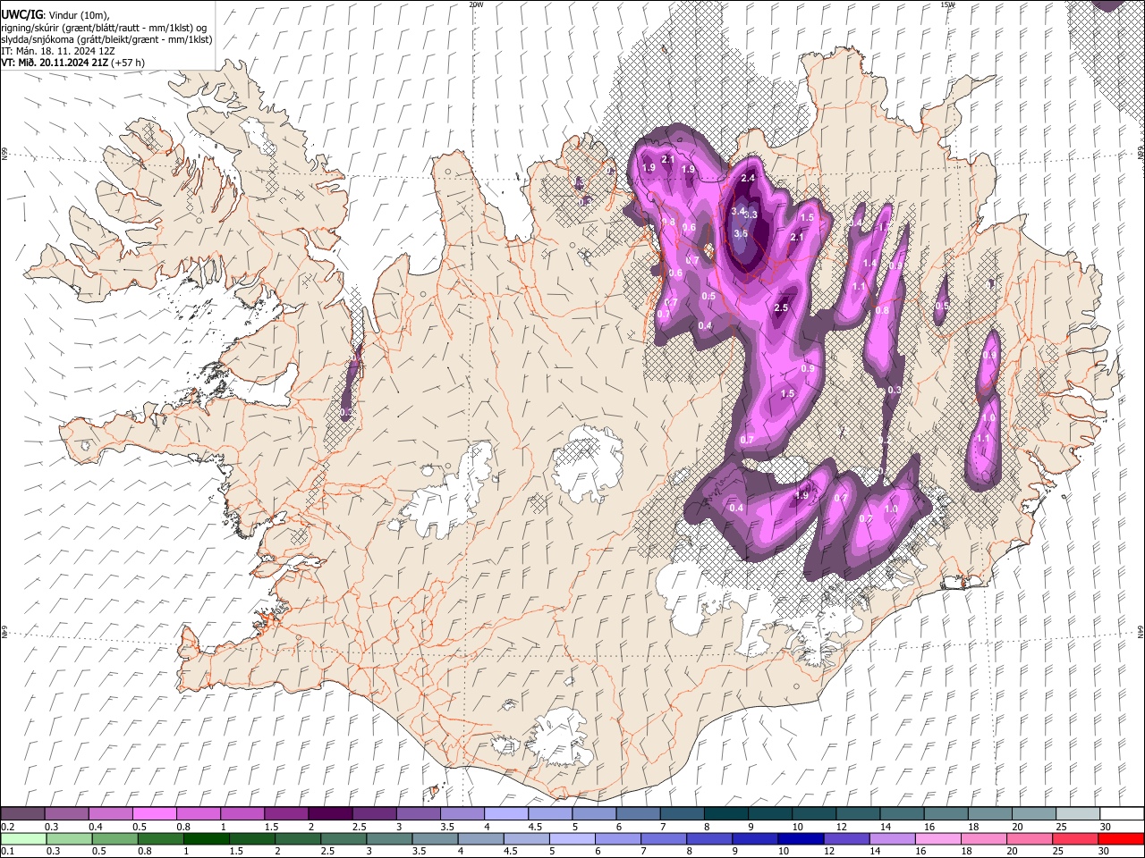This screenshot has width=1145, height=858.
Task: Select bright pink 0.5 swatch in upper legend
Action: click(154, 814)
